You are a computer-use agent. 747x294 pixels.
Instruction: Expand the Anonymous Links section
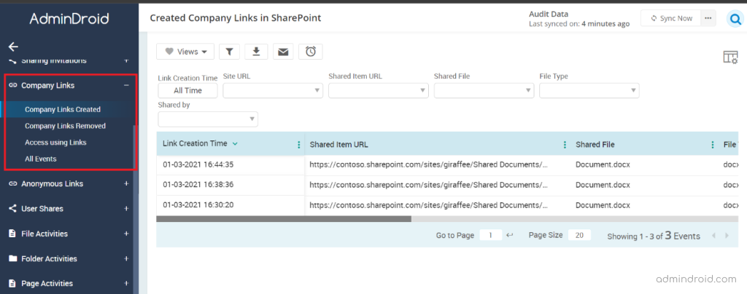[126, 184]
